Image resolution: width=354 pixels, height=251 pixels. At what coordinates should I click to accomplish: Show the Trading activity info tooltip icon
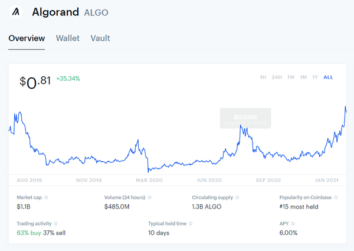pos(57,224)
